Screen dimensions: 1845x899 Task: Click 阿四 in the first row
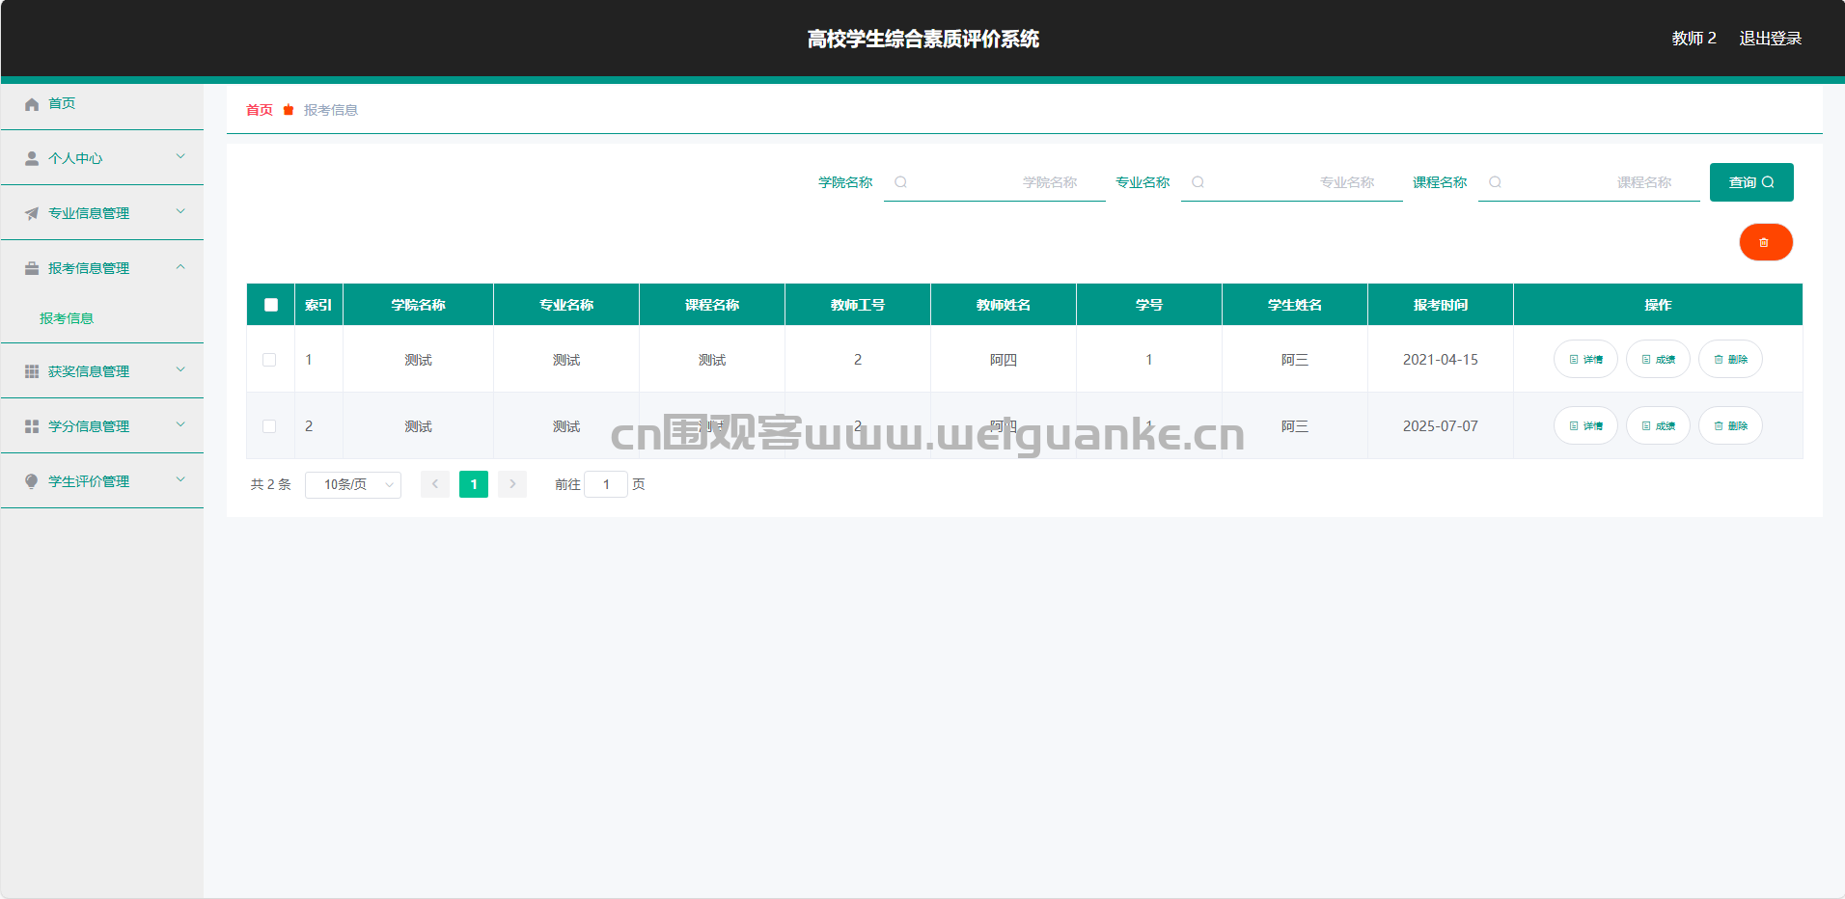(x=1004, y=360)
